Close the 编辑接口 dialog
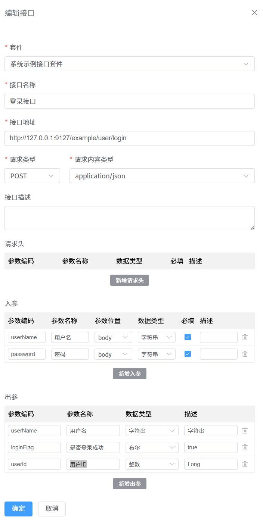263x531 pixels. [x=254, y=13]
